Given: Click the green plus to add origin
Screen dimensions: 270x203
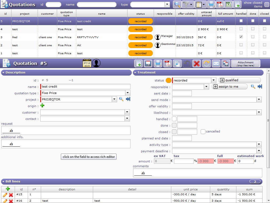Looking at the screenshot, I should tap(42, 106).
